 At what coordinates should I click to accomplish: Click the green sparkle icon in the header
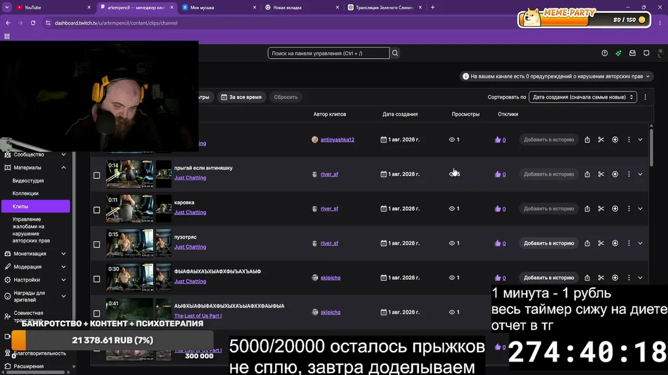pyautogui.click(x=618, y=53)
